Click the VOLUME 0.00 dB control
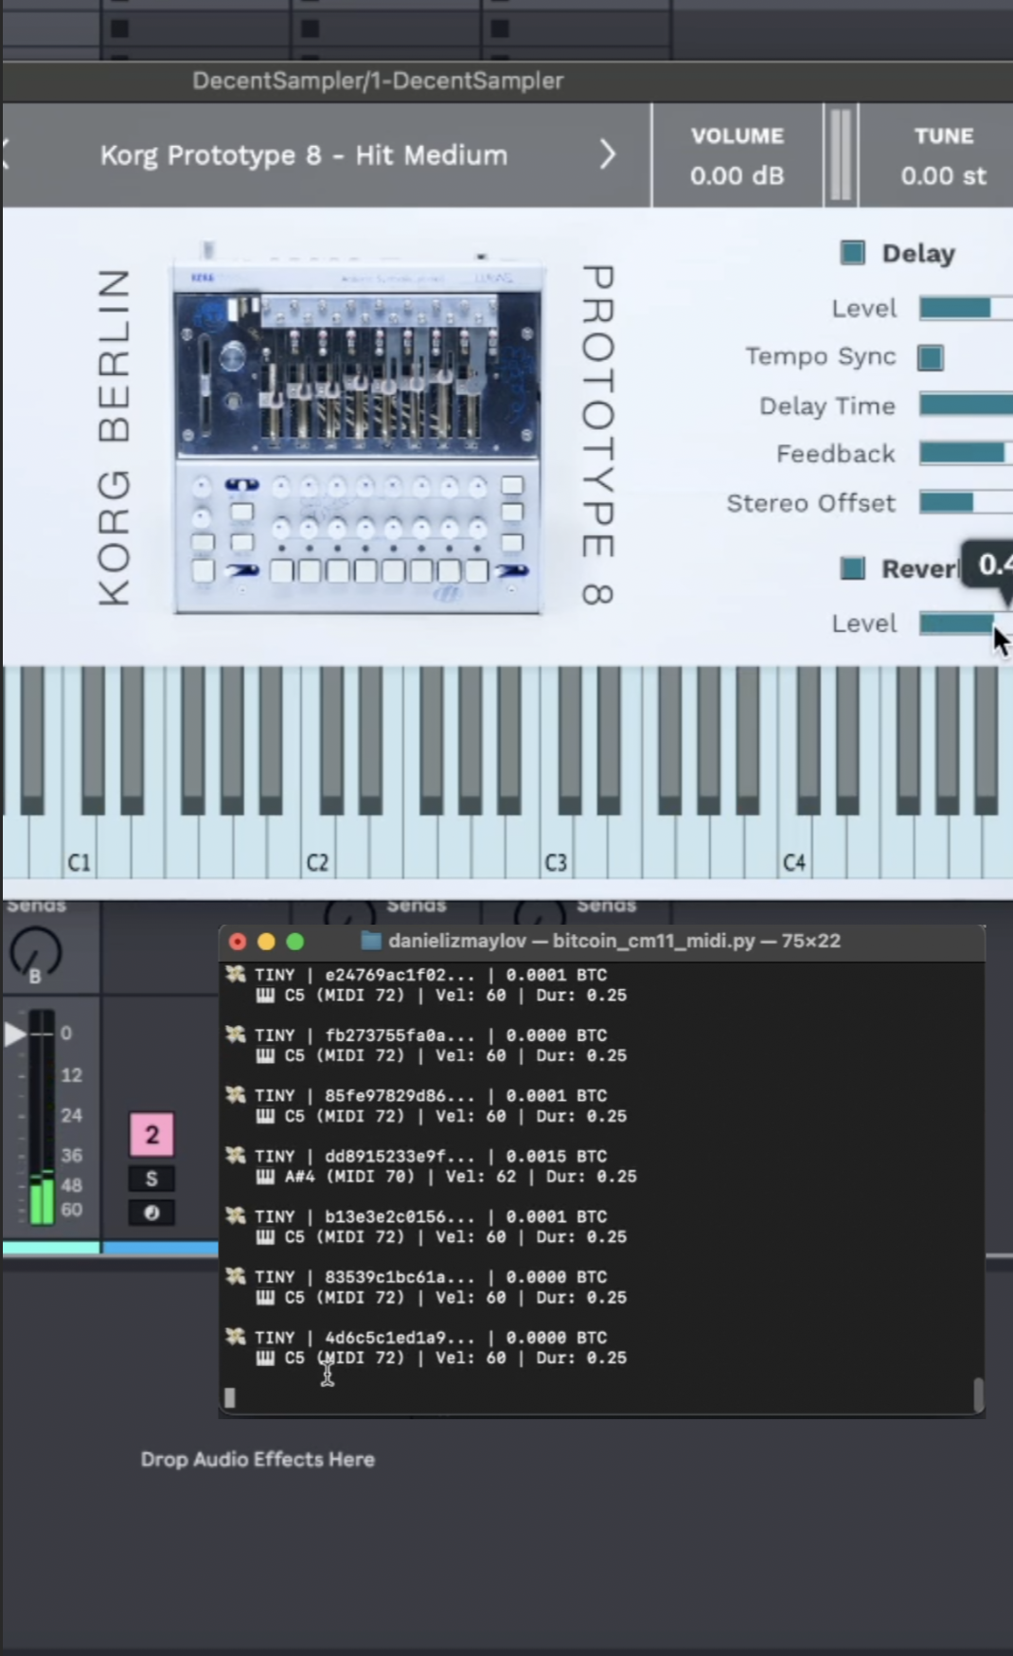Image resolution: width=1013 pixels, height=1656 pixels. (737, 155)
